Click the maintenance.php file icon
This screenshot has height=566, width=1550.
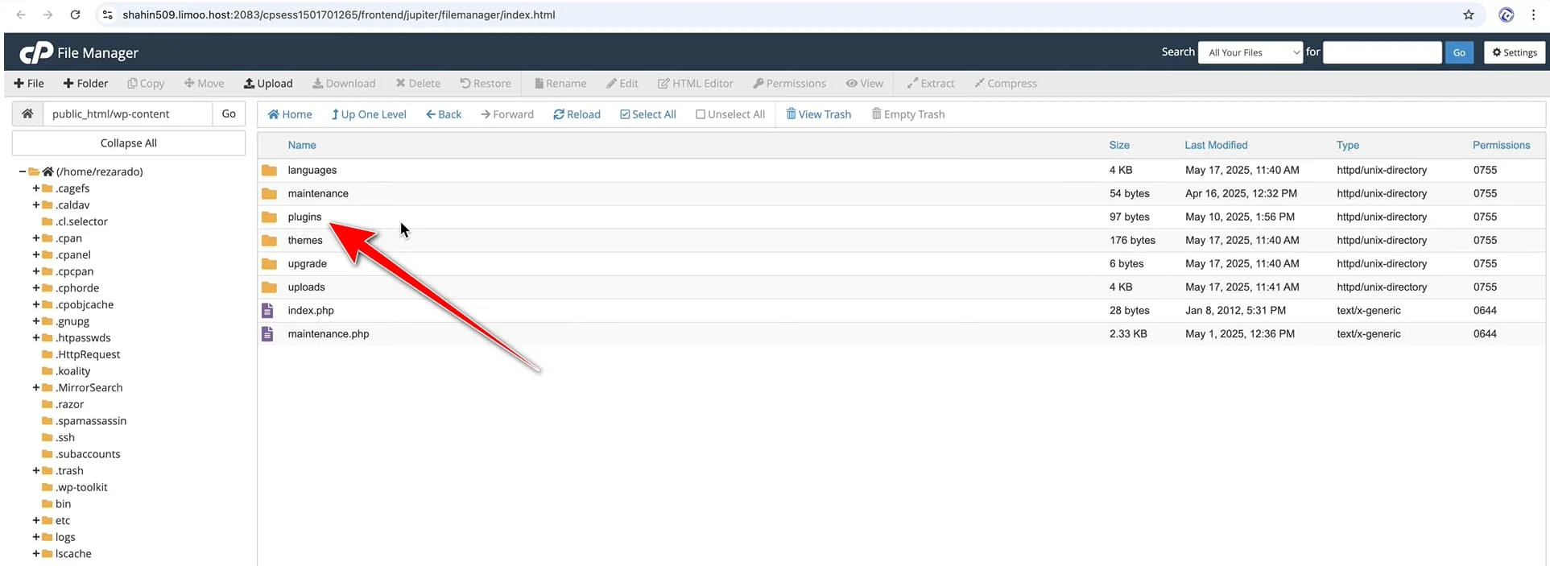[x=268, y=333]
